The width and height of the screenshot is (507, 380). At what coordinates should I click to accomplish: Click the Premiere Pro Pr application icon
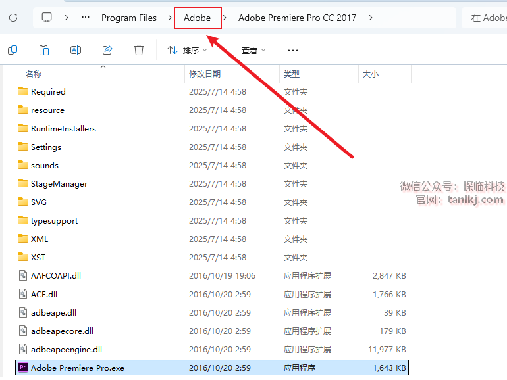[x=23, y=368]
